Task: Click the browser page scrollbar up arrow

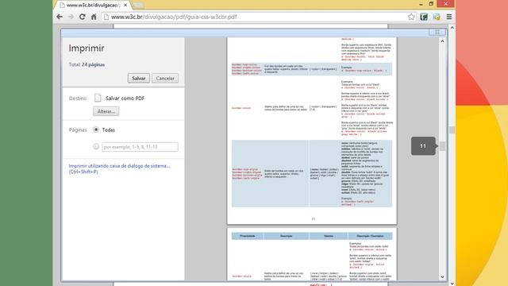Action: click(x=452, y=28)
